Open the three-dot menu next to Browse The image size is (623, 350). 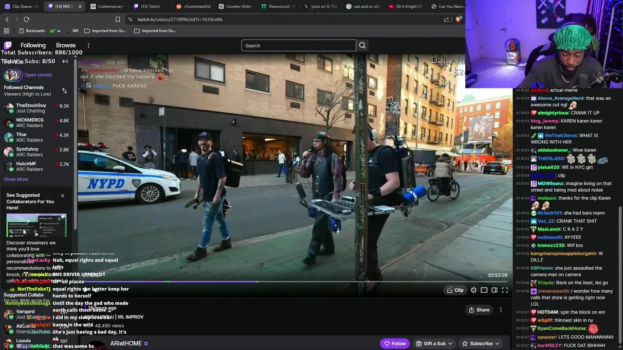(88, 45)
